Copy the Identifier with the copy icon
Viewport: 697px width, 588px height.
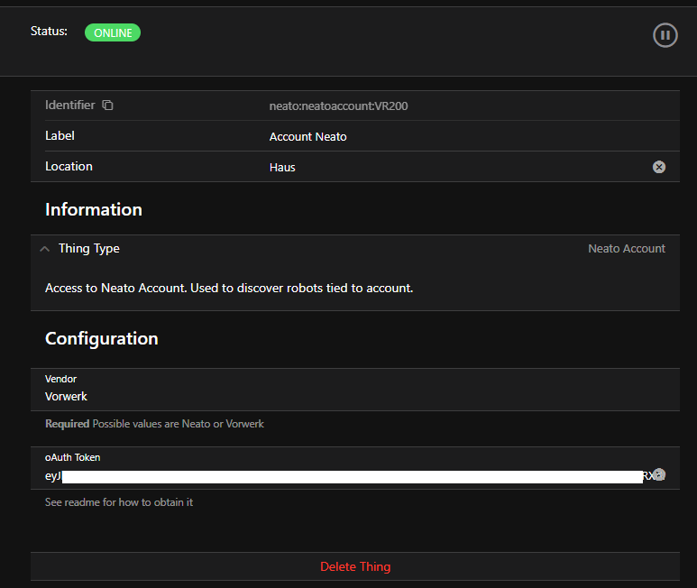coord(108,106)
